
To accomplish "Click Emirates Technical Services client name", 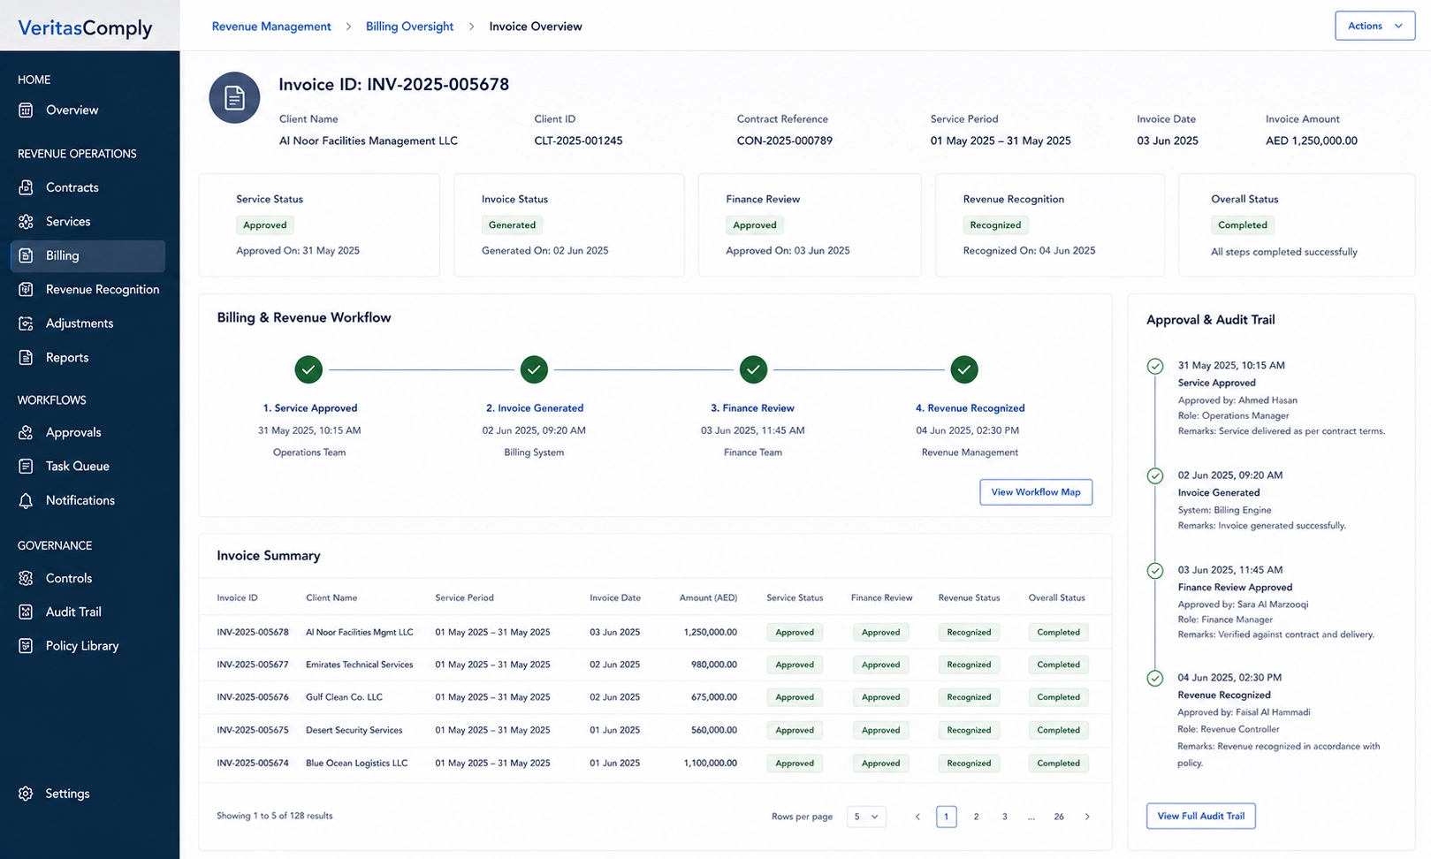I will [359, 665].
